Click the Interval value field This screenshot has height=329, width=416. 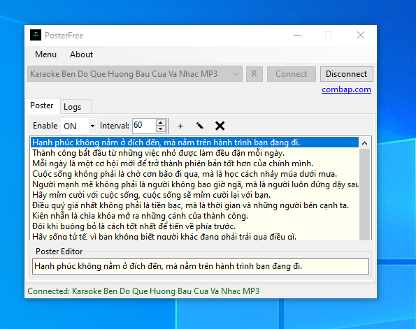[x=144, y=126]
